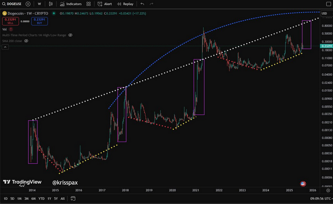Click the red SELL 0.23291 button
The image size is (333, 204).
(10, 21)
